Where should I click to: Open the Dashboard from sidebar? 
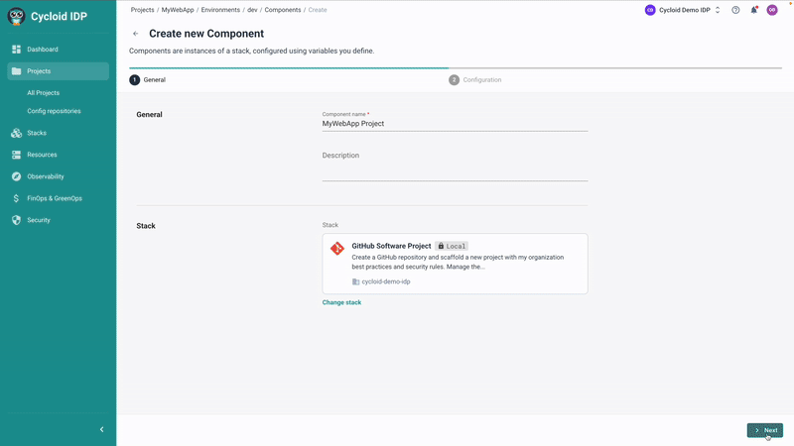[42, 50]
